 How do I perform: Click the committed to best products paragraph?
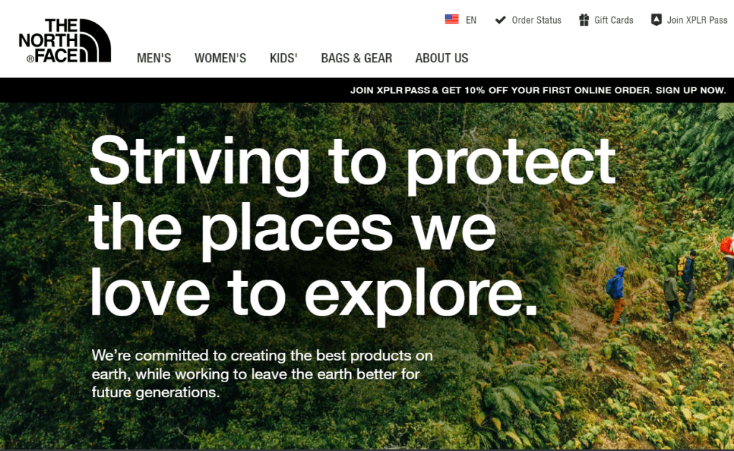pos(262,374)
